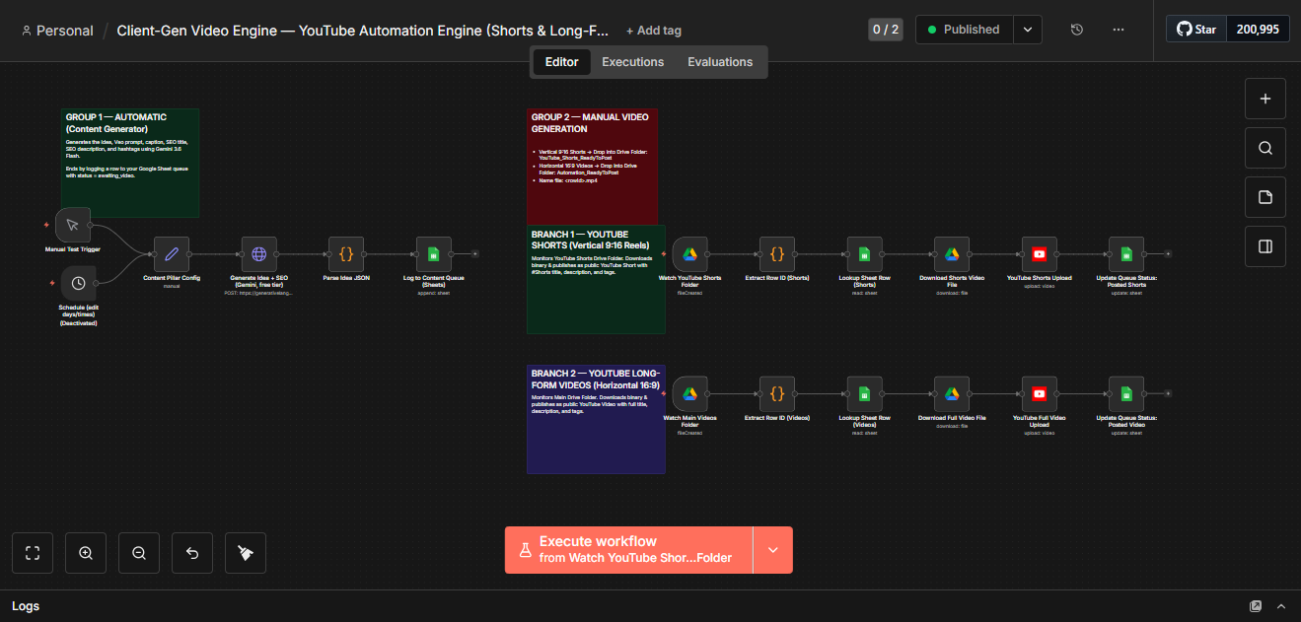This screenshot has width=1301, height=622.
Task: Click the 0 / 2 counter badge
Action: (x=885, y=30)
